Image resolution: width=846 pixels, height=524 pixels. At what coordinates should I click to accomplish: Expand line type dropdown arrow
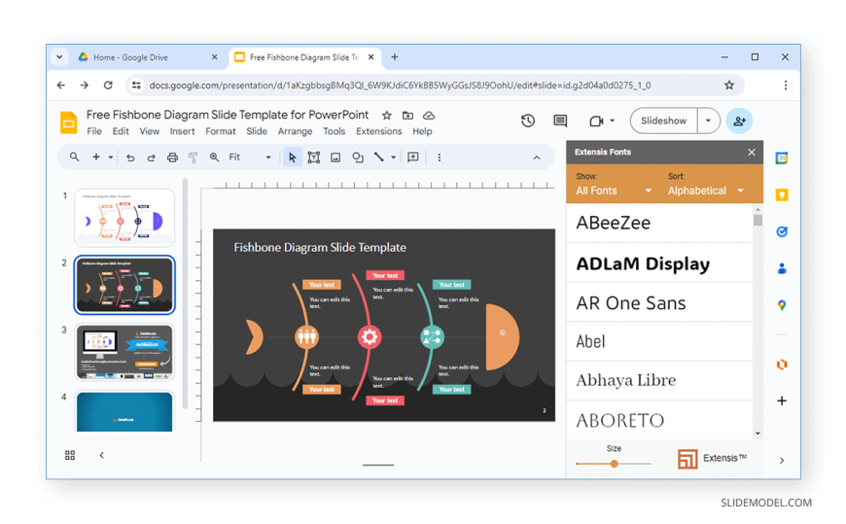[393, 157]
